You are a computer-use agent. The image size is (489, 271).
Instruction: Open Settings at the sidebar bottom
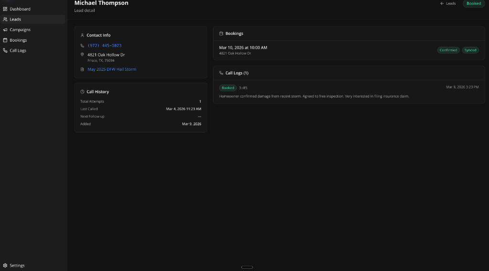coord(32,265)
